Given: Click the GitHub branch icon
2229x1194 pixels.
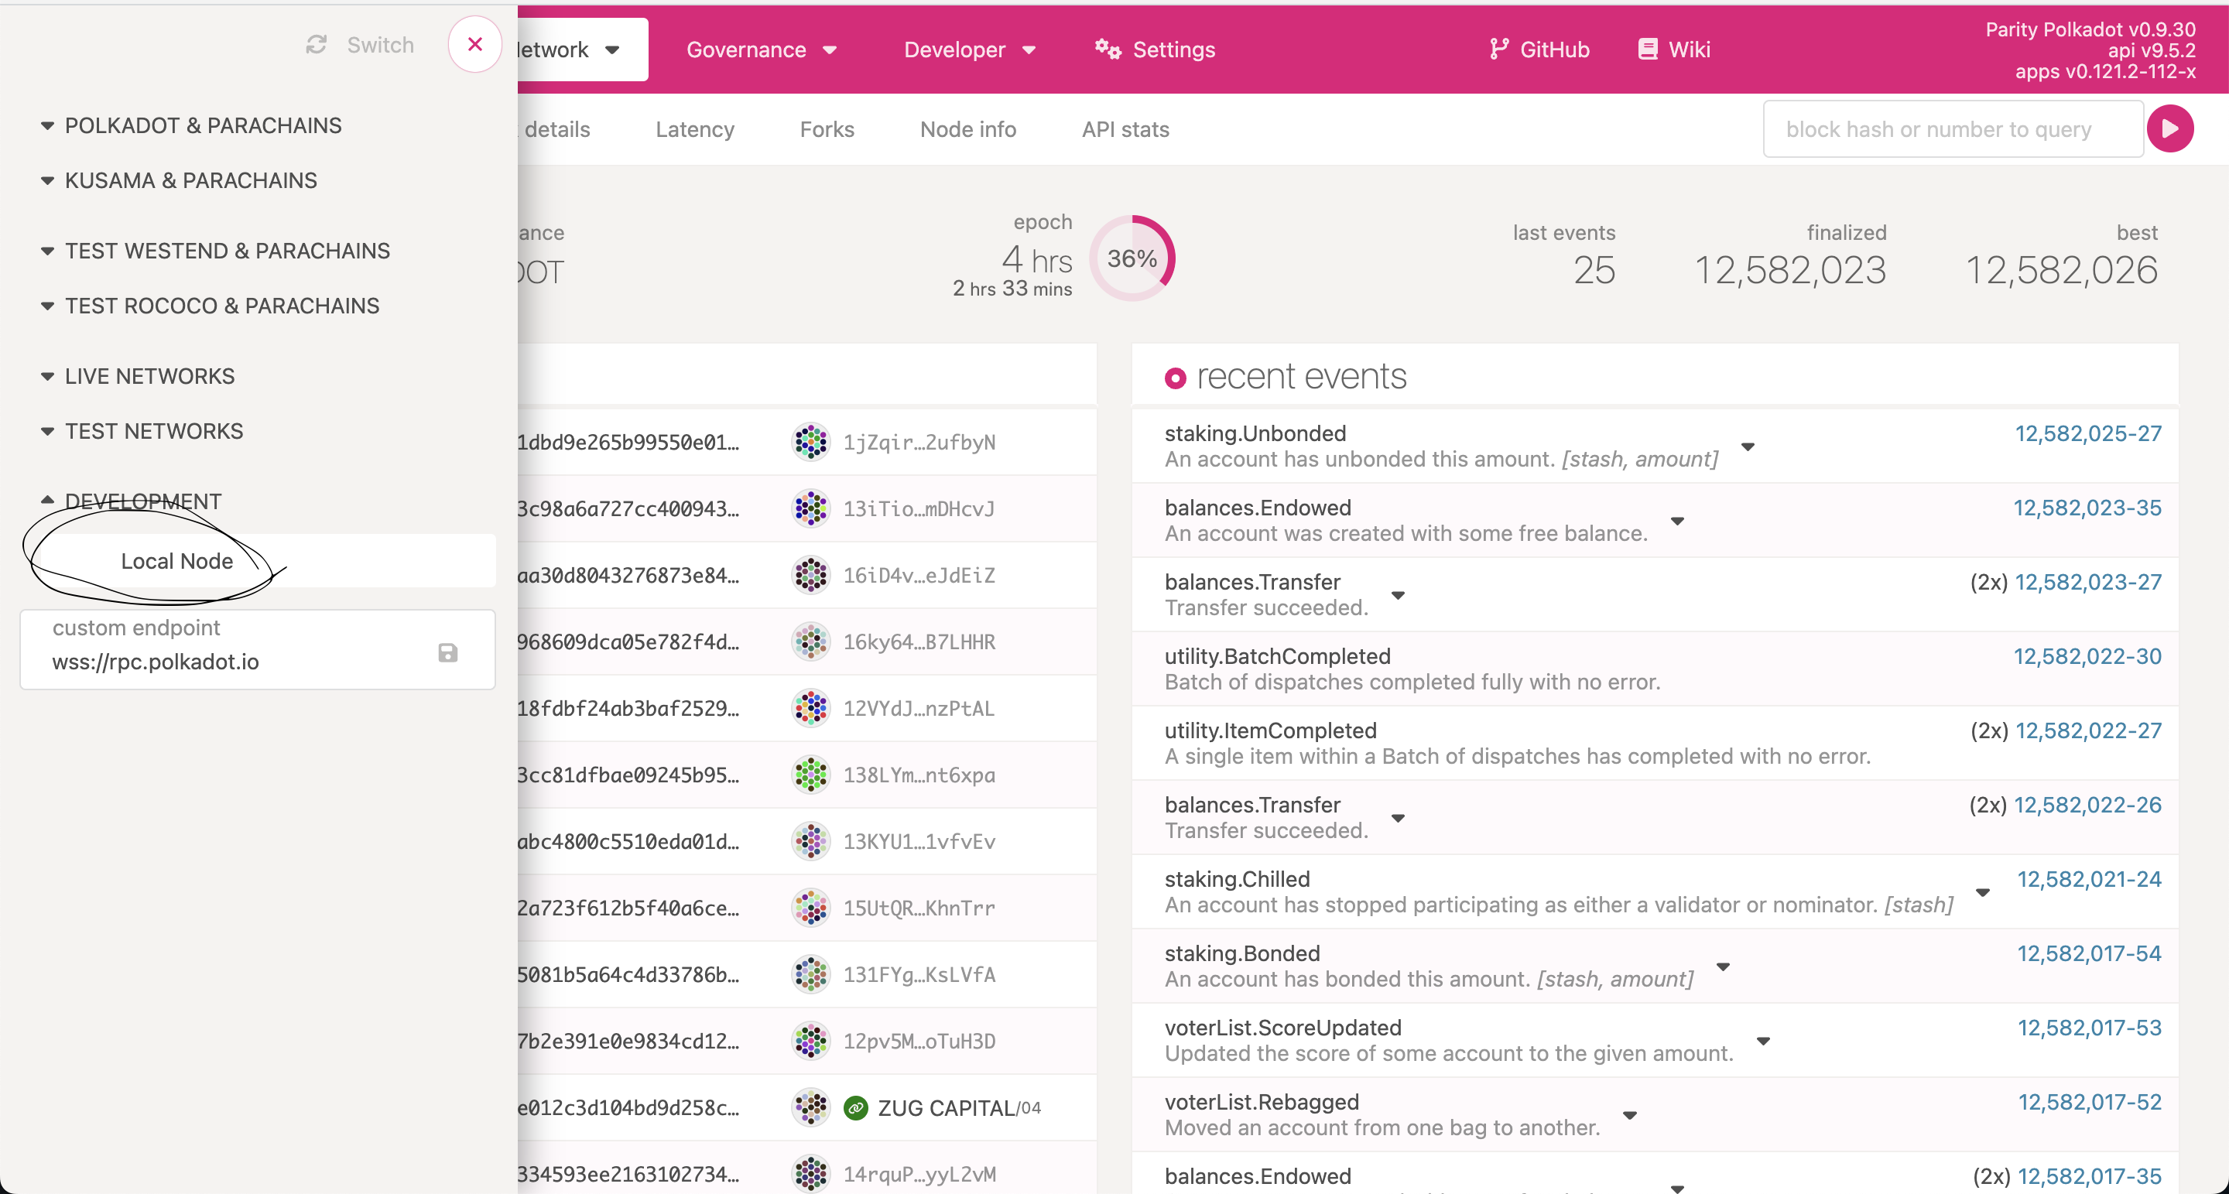Looking at the screenshot, I should point(1498,50).
